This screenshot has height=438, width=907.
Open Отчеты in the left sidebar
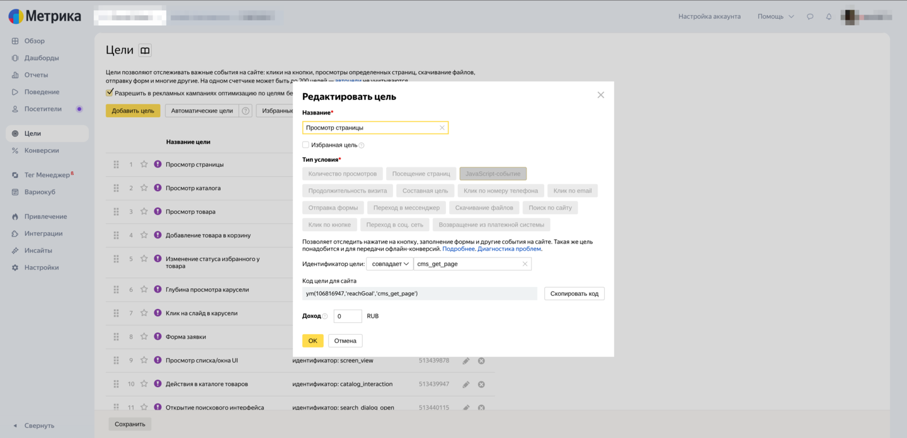click(36, 75)
